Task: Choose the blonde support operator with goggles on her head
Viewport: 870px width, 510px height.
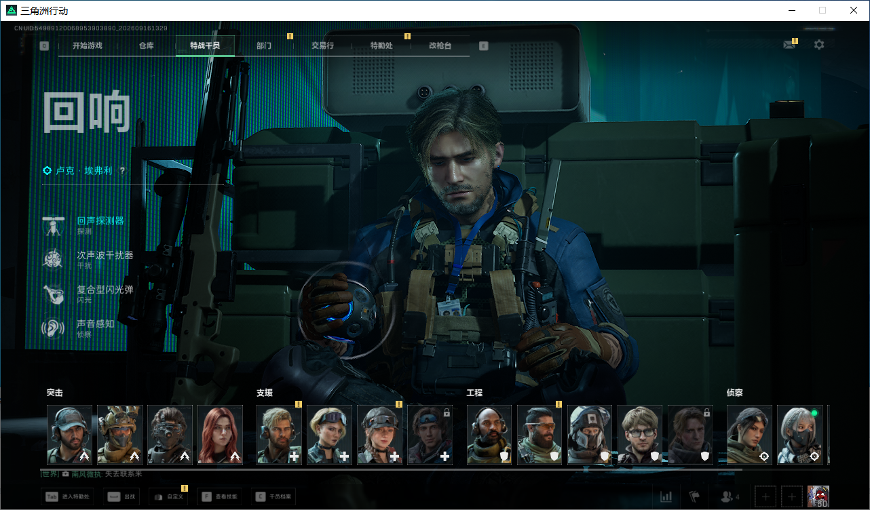Action: pyautogui.click(x=330, y=435)
